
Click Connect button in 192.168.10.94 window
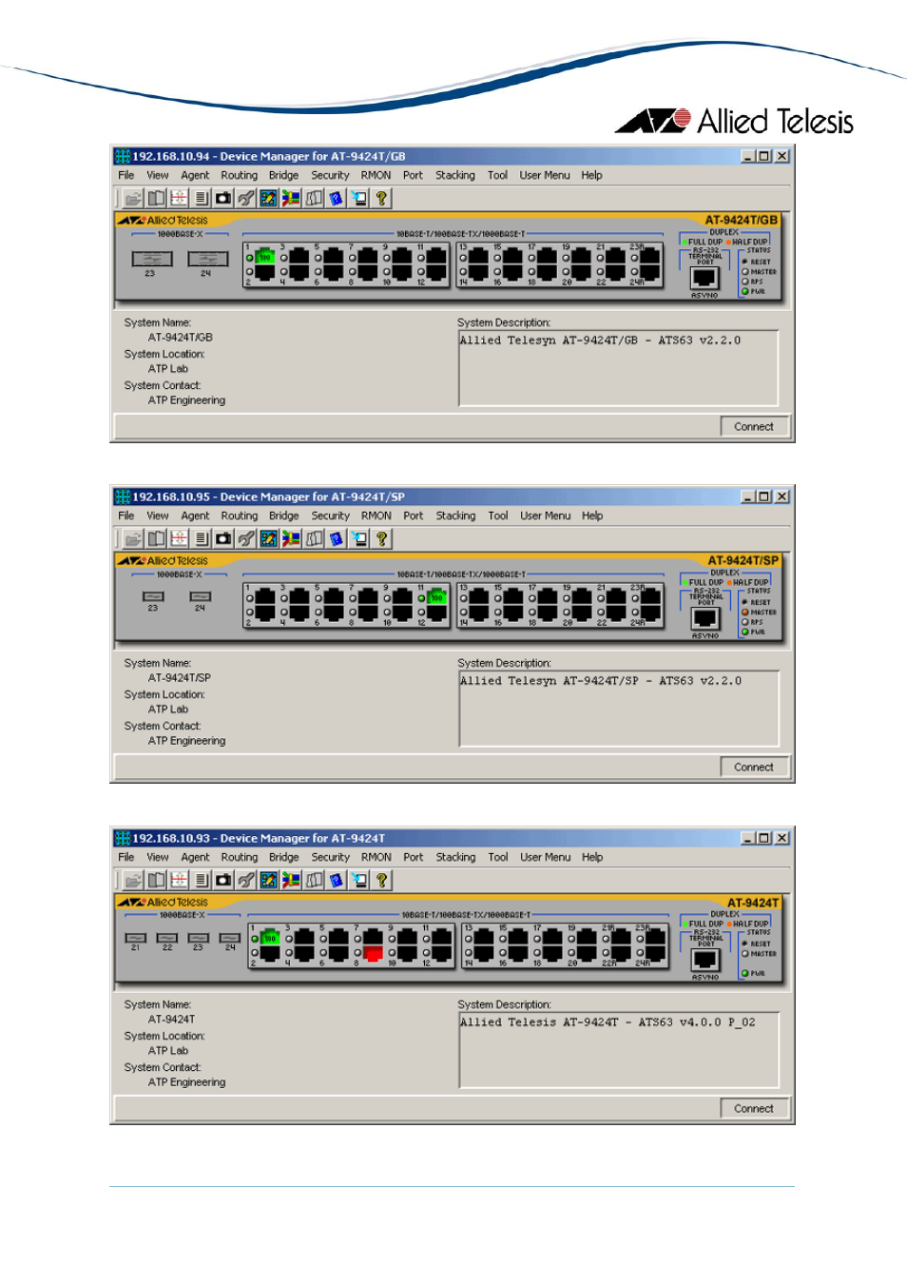754,427
